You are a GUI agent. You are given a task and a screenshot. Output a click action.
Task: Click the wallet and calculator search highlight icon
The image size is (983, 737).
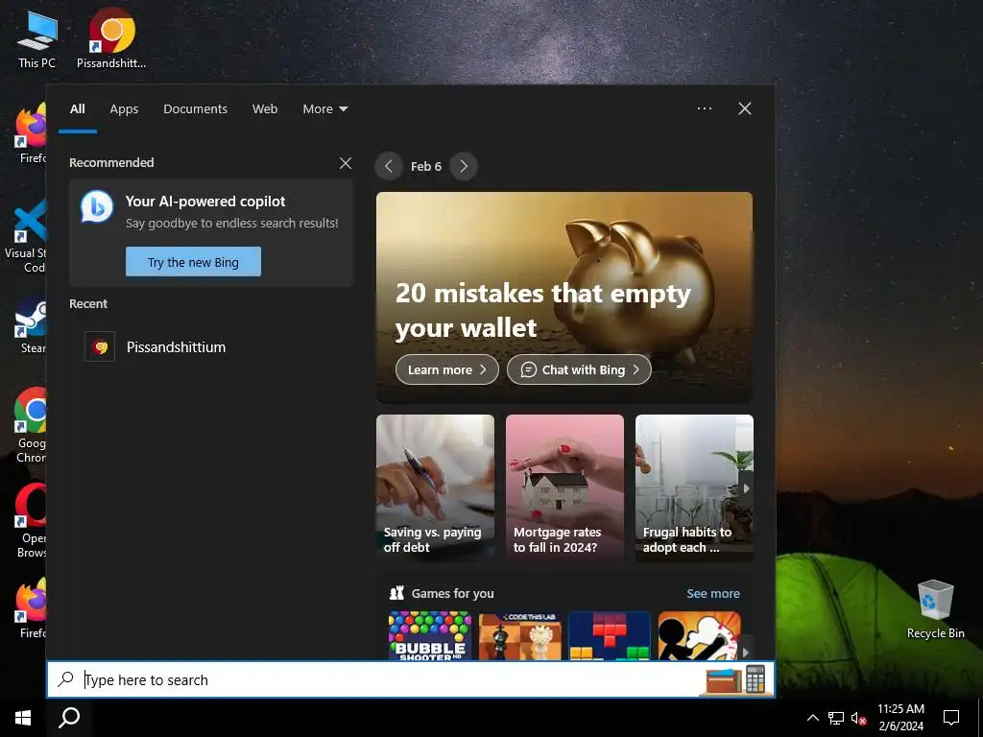[736, 679]
